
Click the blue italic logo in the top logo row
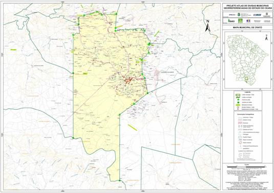257,15
